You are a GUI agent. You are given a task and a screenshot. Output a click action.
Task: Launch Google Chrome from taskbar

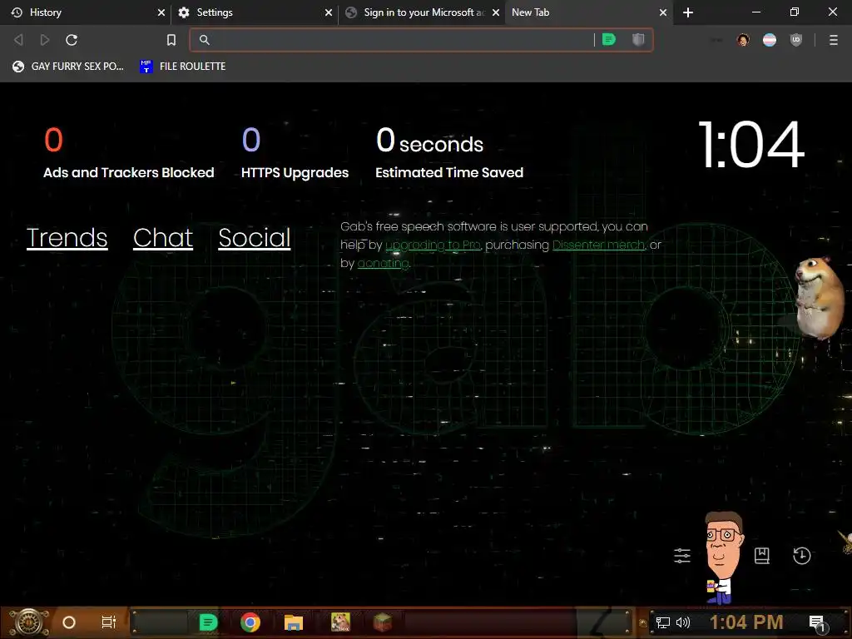250,622
